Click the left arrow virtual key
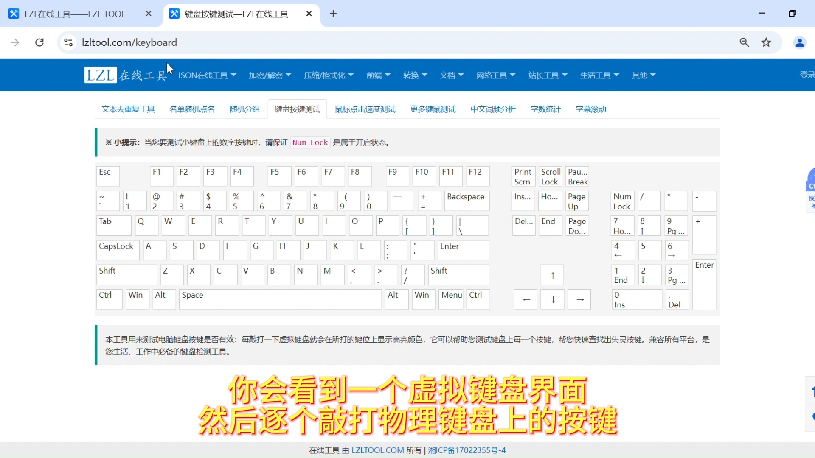 point(526,299)
